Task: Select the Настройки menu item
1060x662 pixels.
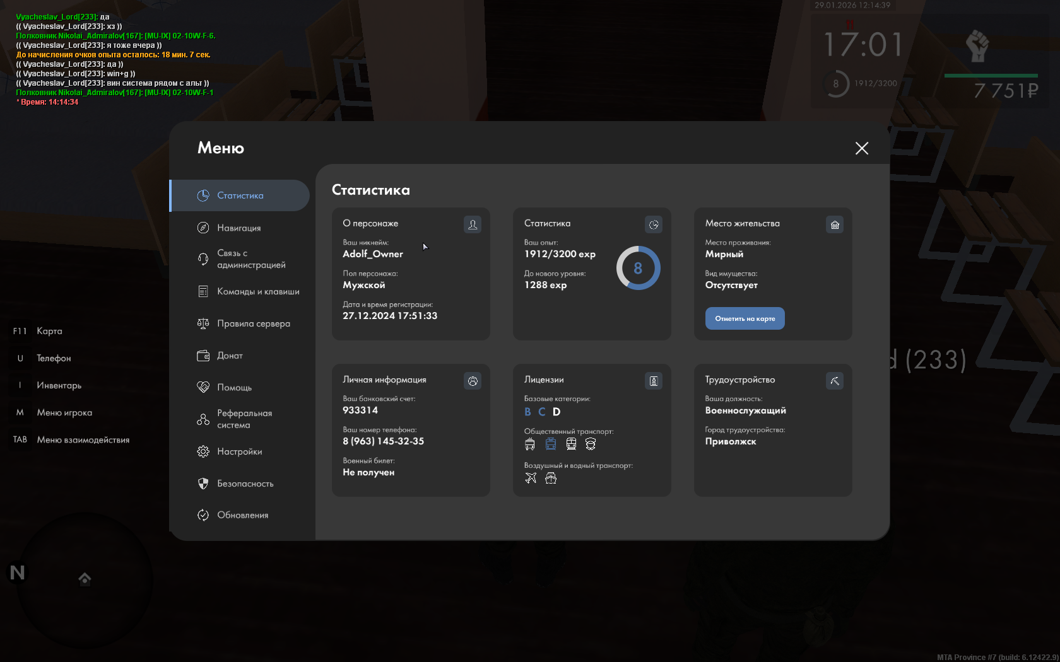Action: [x=239, y=451]
